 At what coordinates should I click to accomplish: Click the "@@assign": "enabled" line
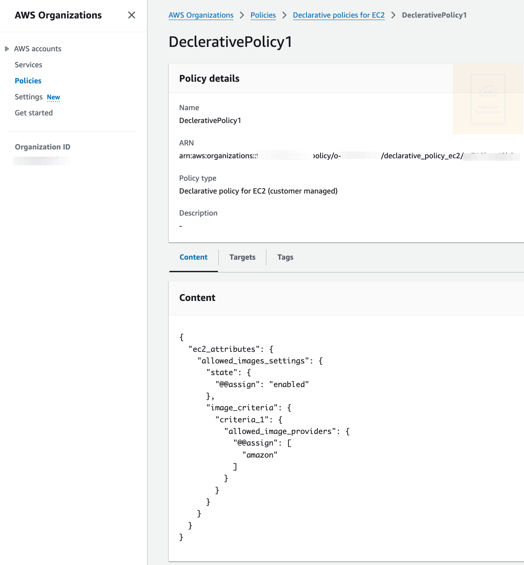(262, 384)
